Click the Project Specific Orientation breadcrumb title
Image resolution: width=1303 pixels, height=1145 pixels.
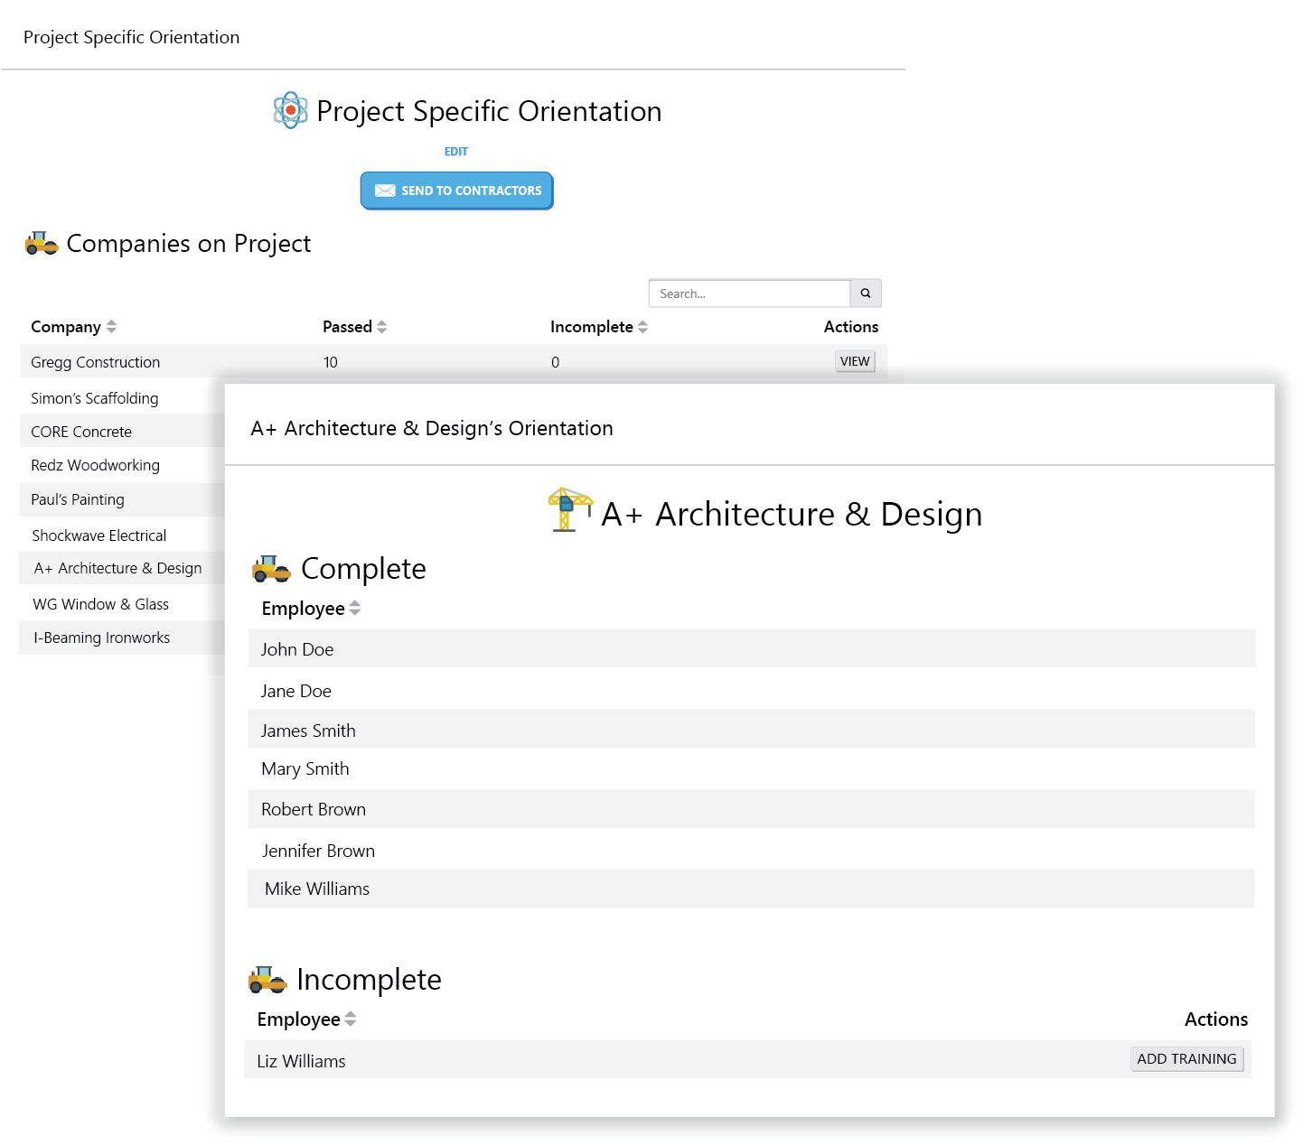(x=132, y=37)
